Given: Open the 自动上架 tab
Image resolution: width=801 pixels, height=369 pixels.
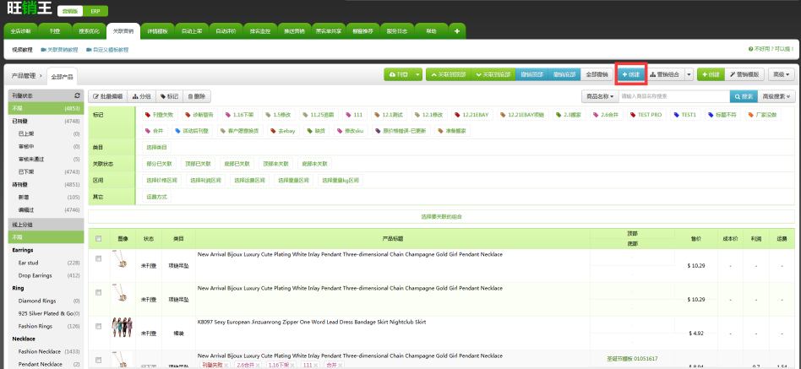Looking at the screenshot, I should pos(192,31).
